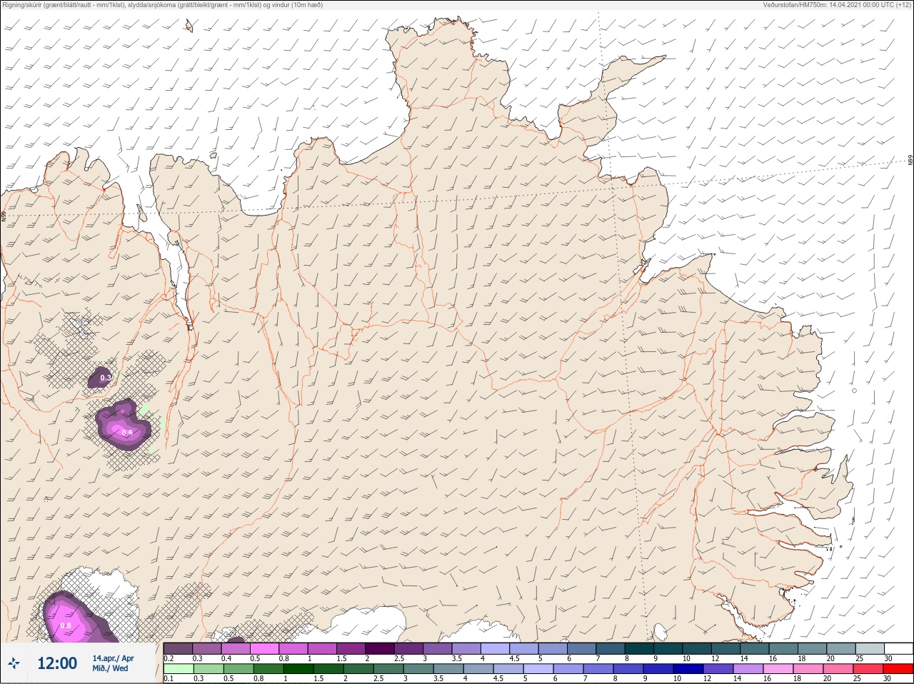This screenshot has width=914, height=684.
Task: Select white swatch ending upper legend row
Action: tap(898, 648)
